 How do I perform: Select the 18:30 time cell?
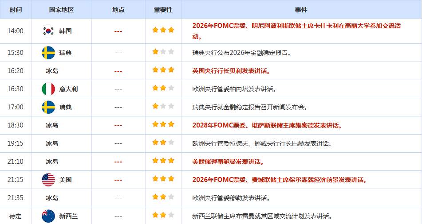pos(16,125)
